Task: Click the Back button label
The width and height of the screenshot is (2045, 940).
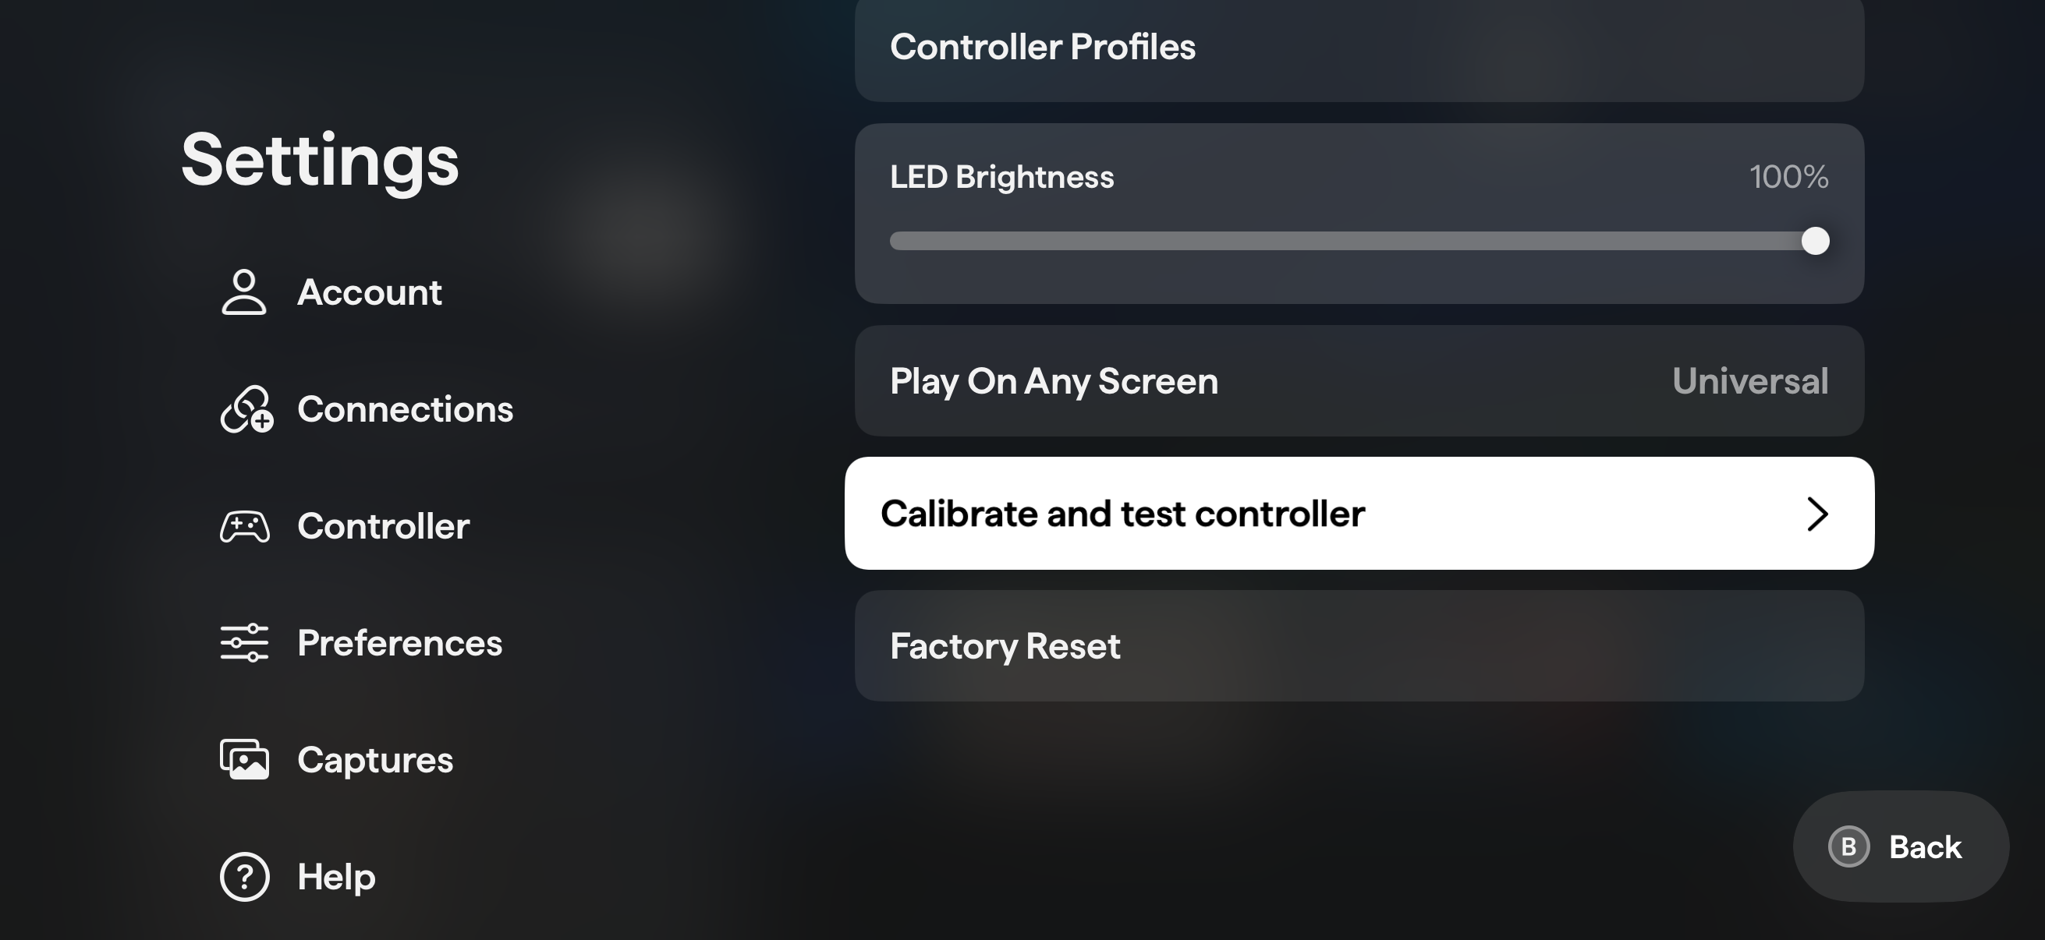Action: pos(1924,846)
